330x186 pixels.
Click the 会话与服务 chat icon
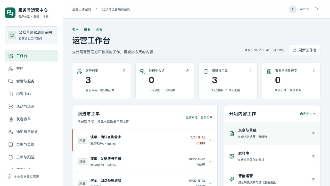point(11,81)
